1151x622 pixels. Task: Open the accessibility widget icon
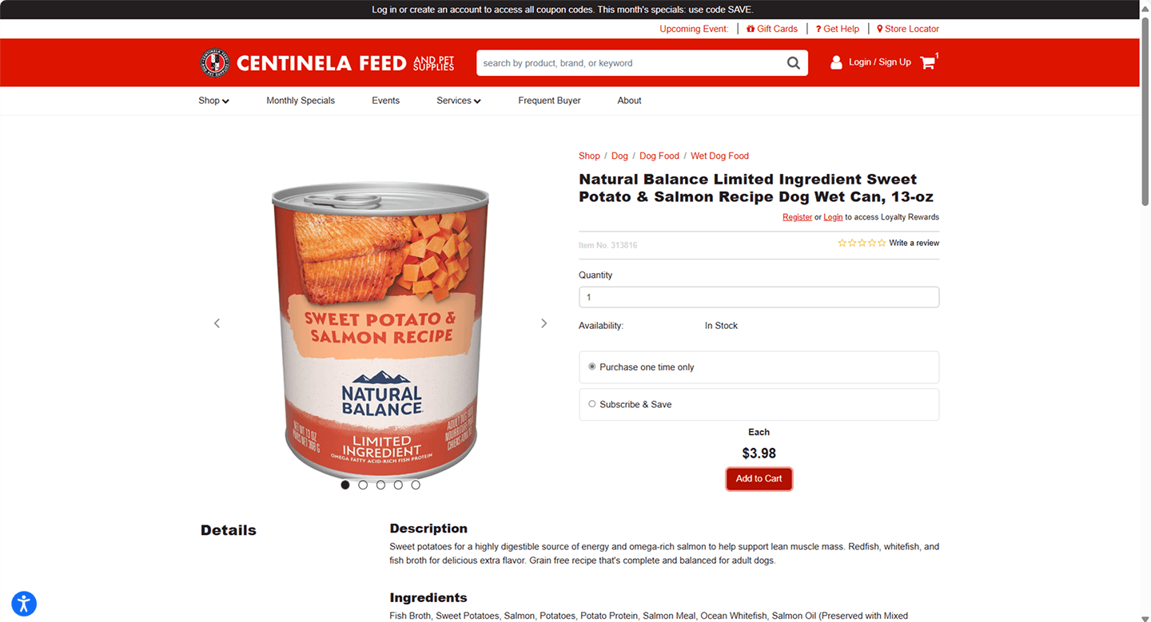tap(24, 603)
